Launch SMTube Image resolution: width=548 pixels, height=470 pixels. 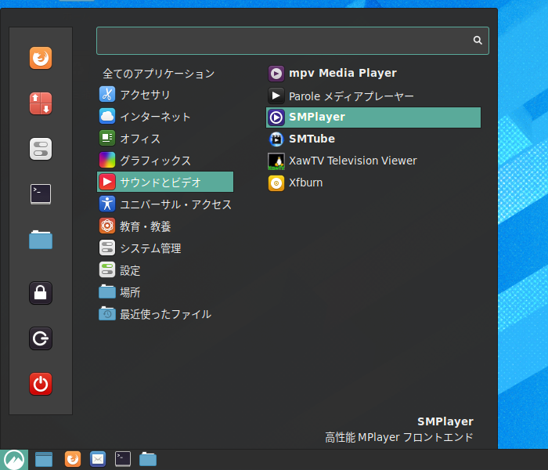coord(373,139)
